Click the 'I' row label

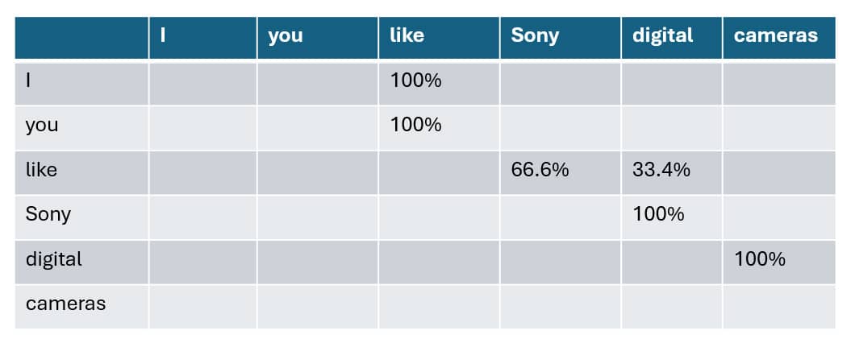point(81,84)
